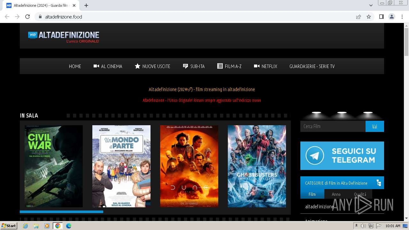Select the Qualità category tab

360,194
